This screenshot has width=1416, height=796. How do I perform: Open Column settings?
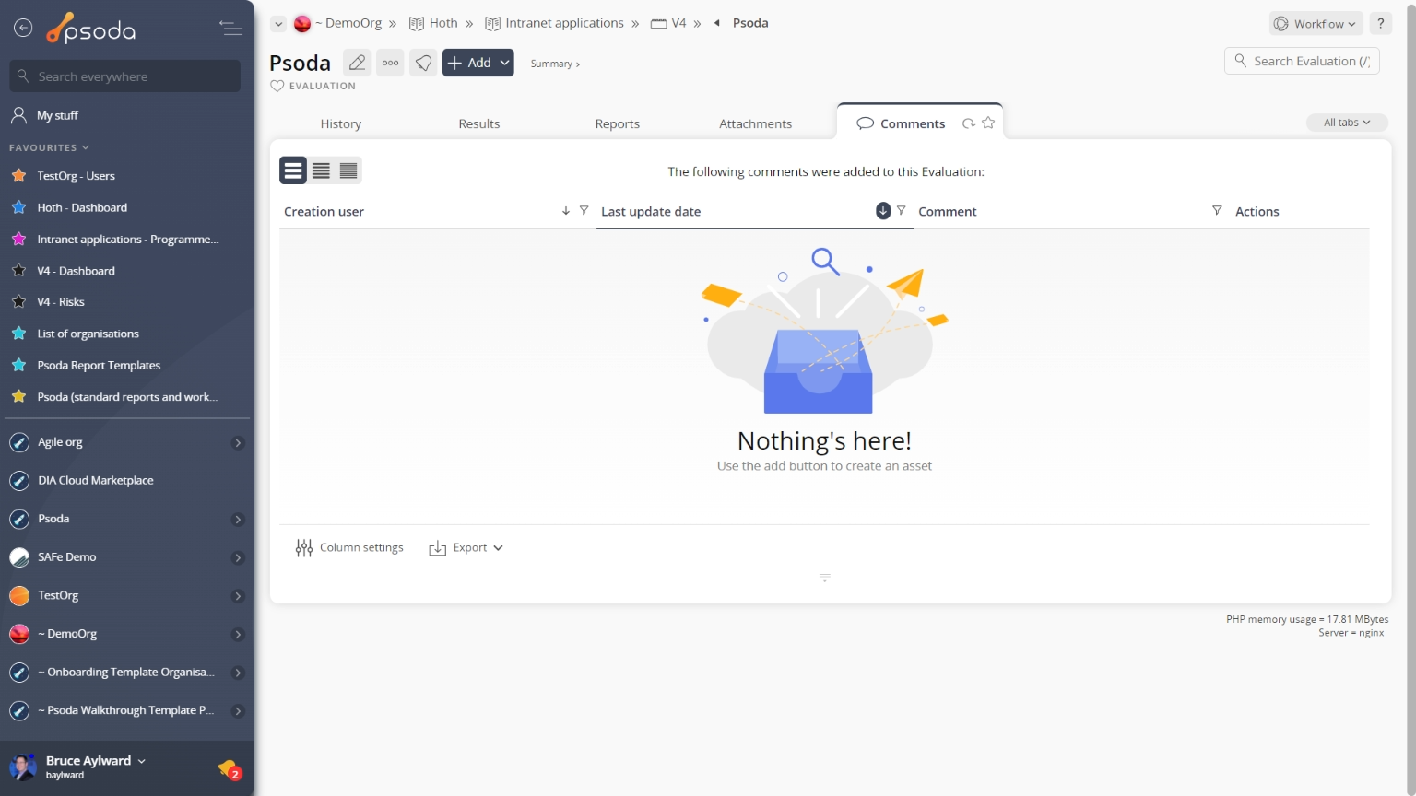coord(349,548)
